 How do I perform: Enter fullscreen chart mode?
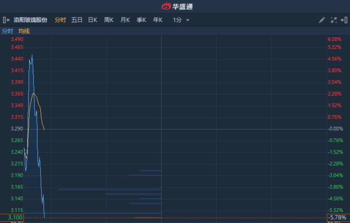[x=334, y=20]
